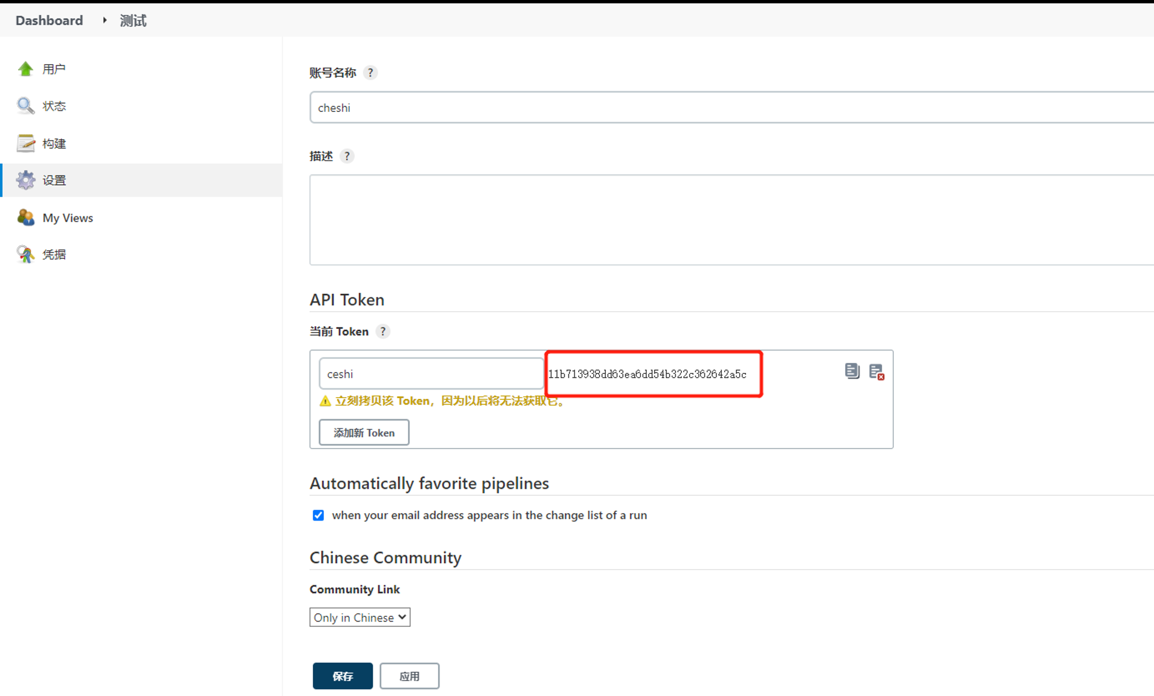This screenshot has width=1154, height=696.
Task: Go to Dashboard breadcrumb
Action: tap(49, 21)
